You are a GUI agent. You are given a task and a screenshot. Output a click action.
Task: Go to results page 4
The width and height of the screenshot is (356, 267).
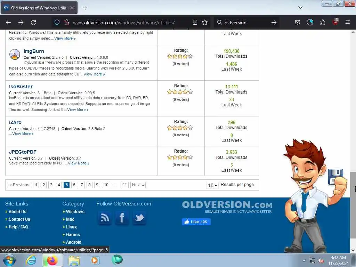point(59,185)
